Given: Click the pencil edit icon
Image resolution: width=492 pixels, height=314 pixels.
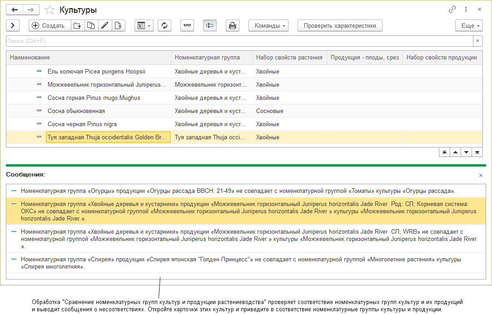Looking at the screenshot, I should pyautogui.click(x=104, y=25).
